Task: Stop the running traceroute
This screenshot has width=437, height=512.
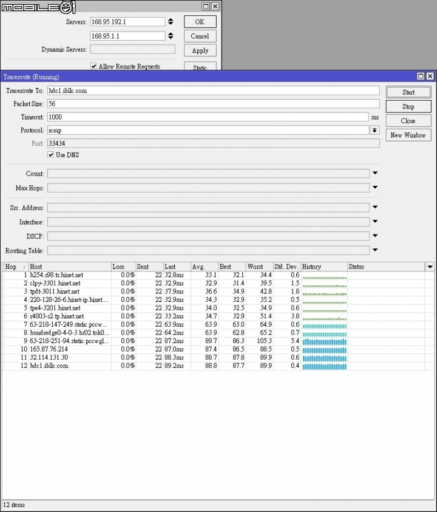Action: [x=408, y=106]
